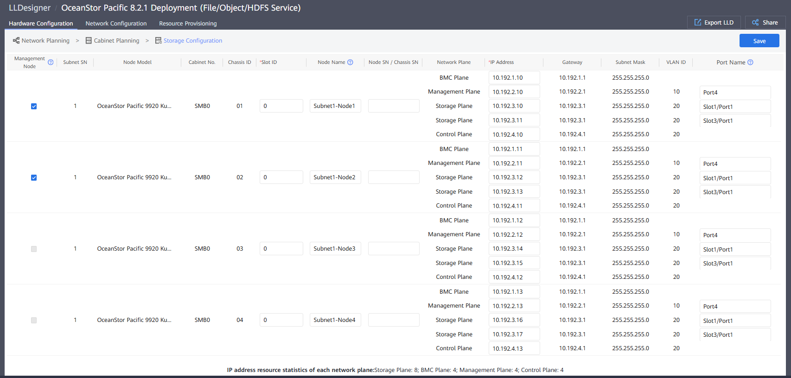791x378 pixels.
Task: Uncheck management node for Subnet1-Node1
Action: coord(34,106)
